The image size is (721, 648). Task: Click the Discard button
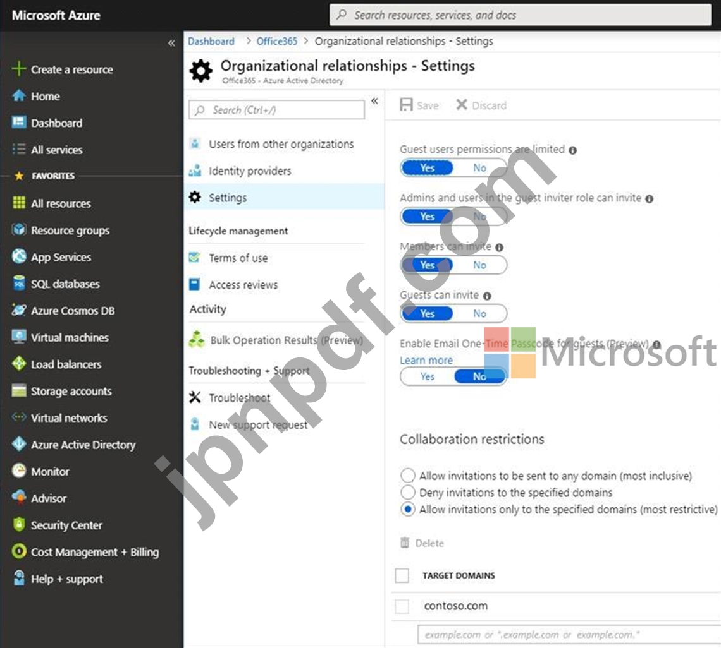(481, 105)
